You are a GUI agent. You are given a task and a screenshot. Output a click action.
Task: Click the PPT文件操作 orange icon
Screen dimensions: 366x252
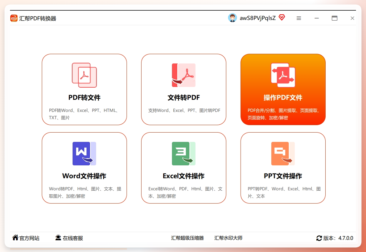[x=283, y=154]
